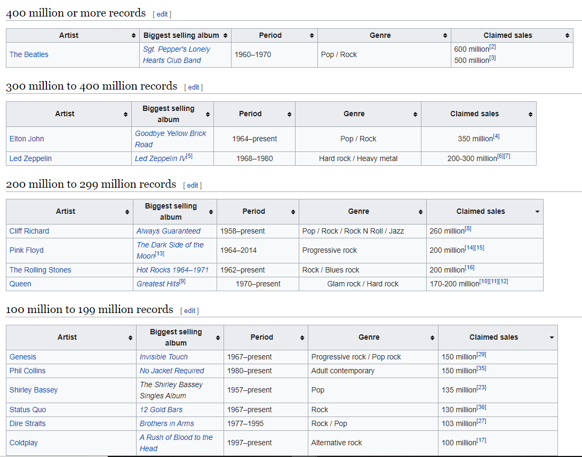
Task: Open Phil Collins artist link
Action: [x=27, y=371]
